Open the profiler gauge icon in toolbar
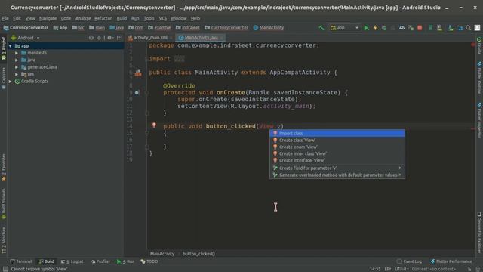The width and height of the screenshot is (483, 272). point(401,28)
